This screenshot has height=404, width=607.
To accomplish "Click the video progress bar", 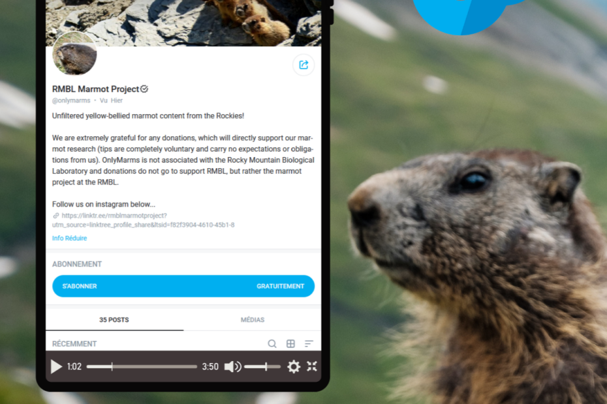I will [142, 366].
